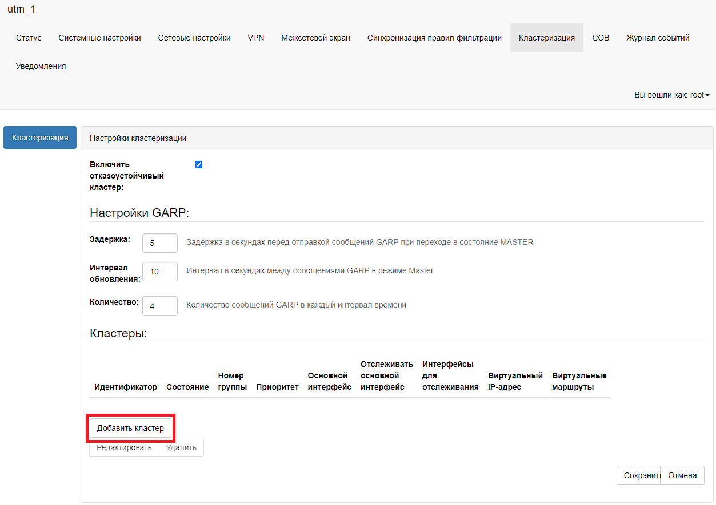Go to Сетевые настройки tab
This screenshot has height=505, width=716.
[194, 38]
